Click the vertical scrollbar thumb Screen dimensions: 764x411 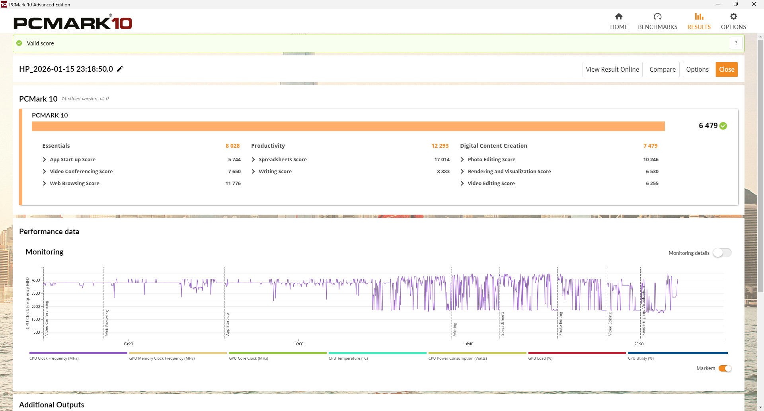pyautogui.click(x=760, y=159)
